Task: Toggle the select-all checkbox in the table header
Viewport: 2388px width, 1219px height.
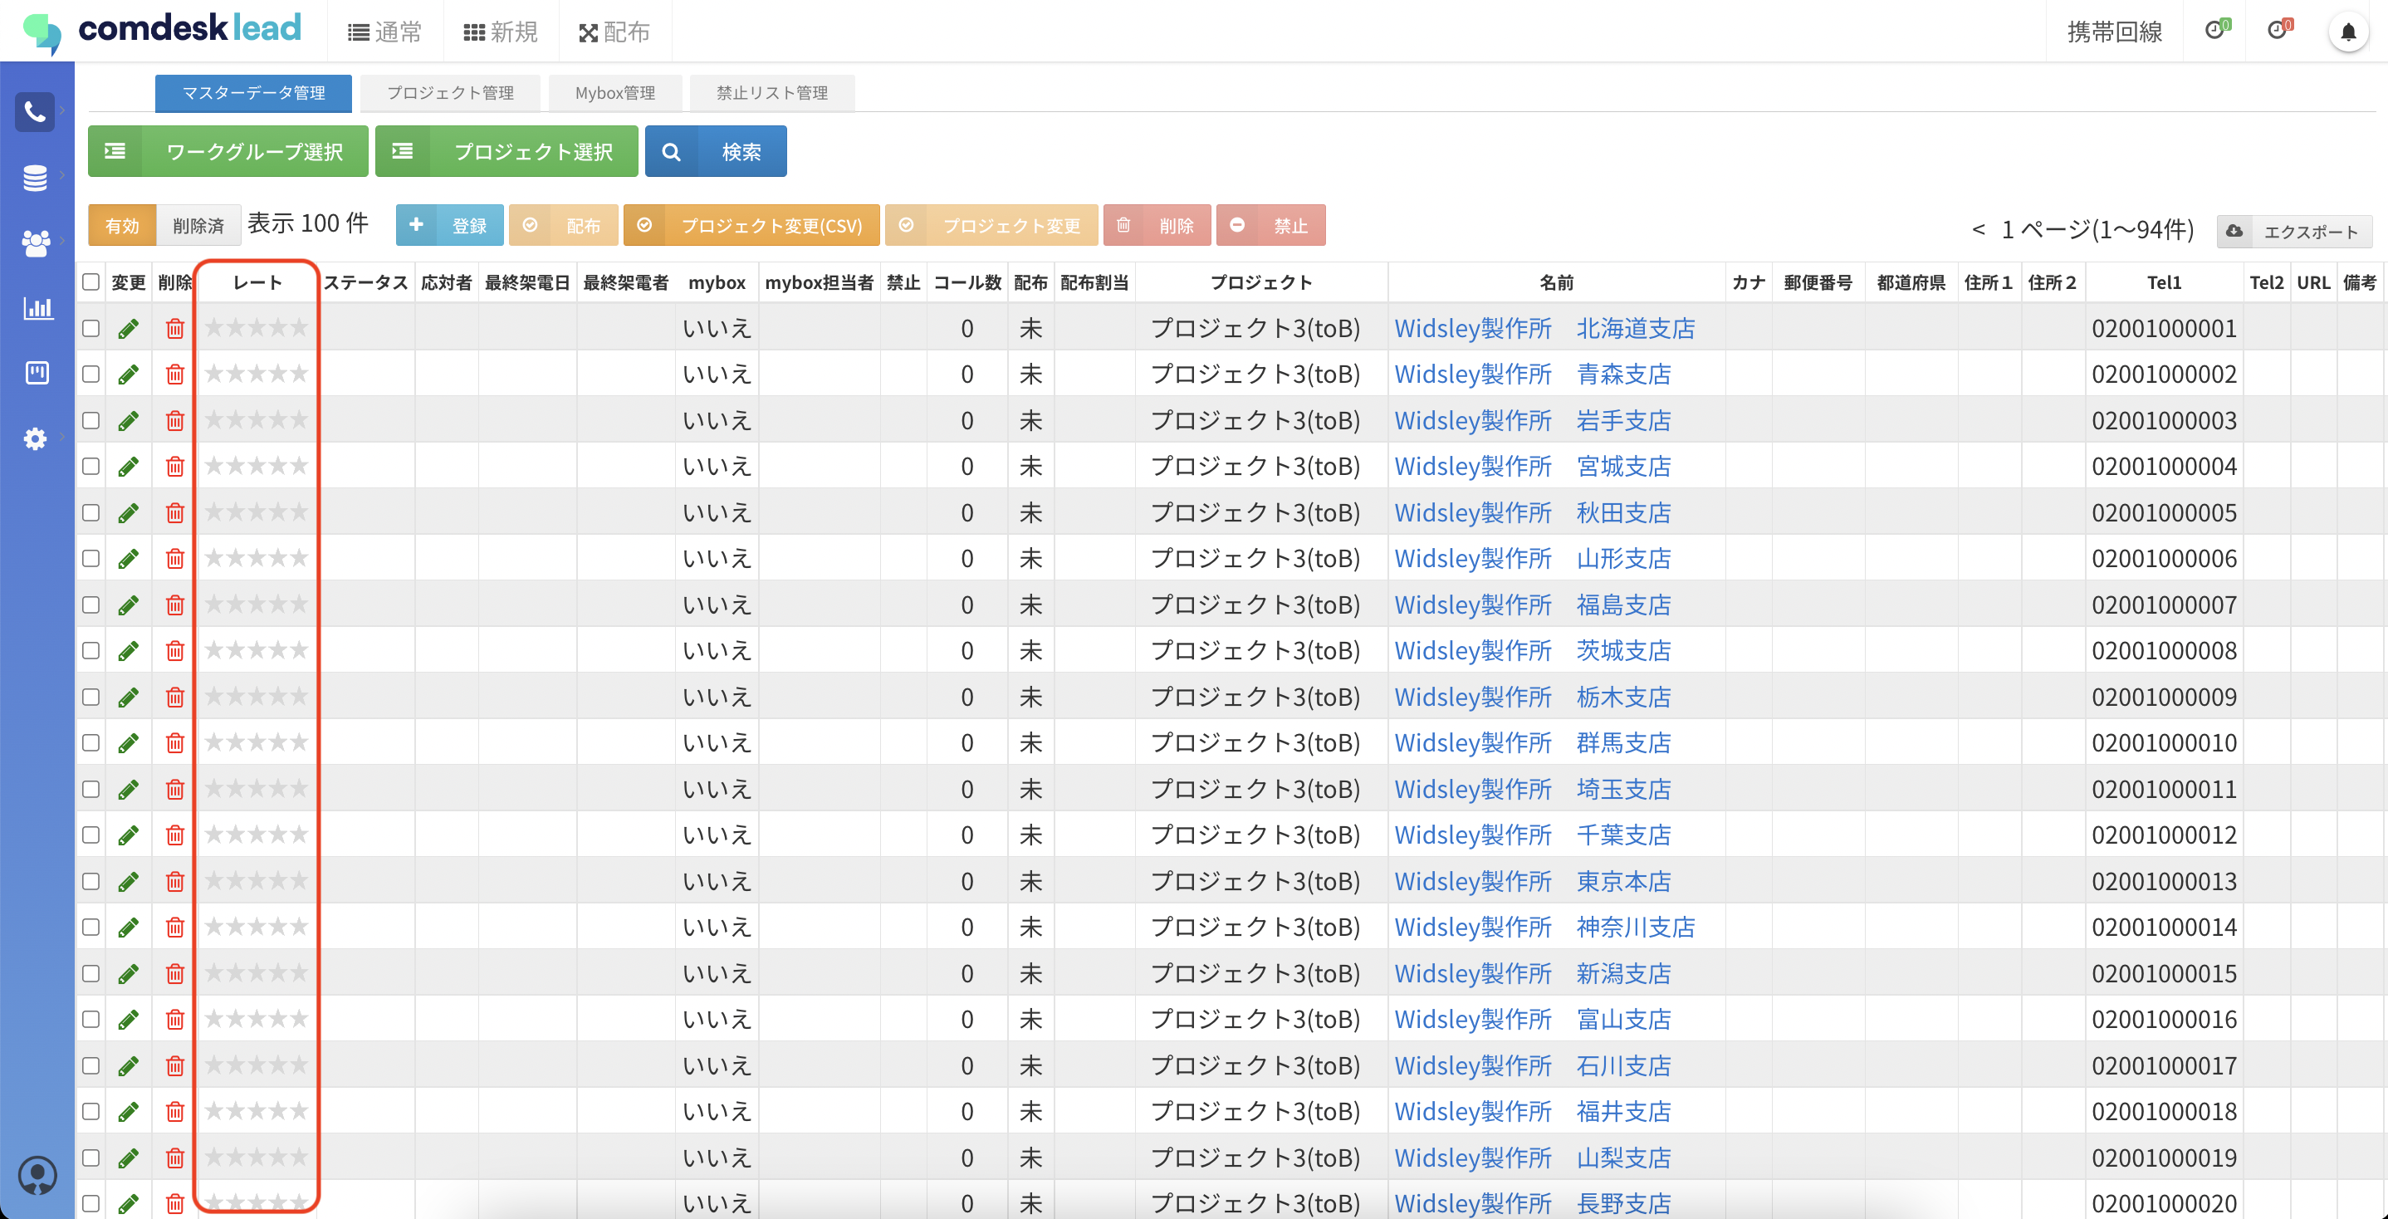Action: [x=91, y=281]
